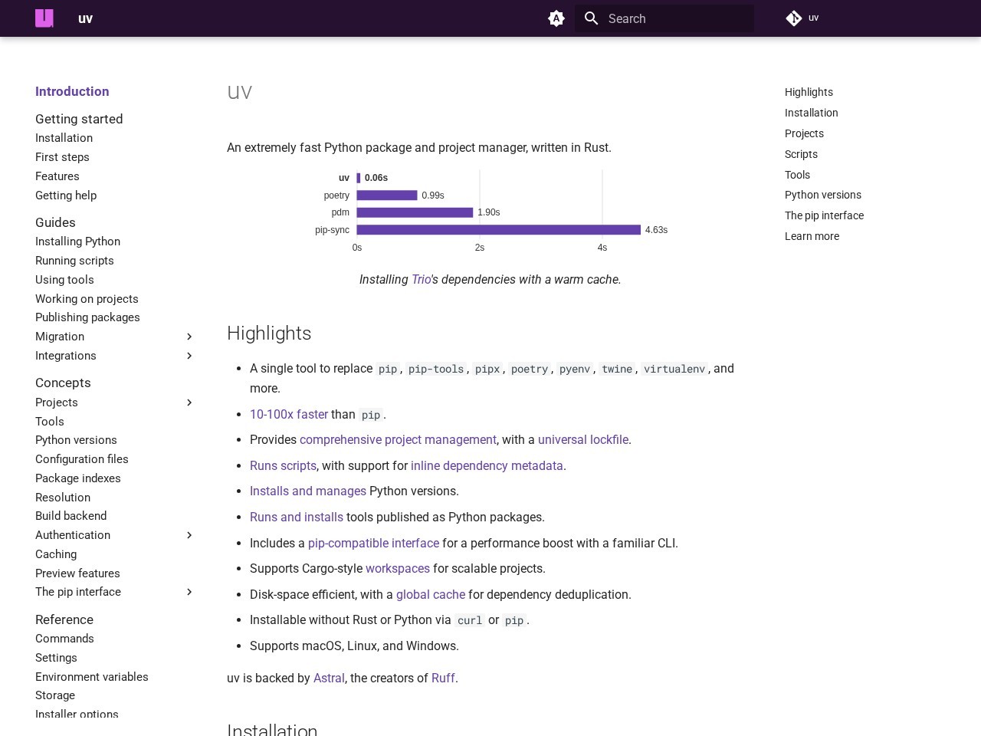Open Build backend page

(71, 516)
